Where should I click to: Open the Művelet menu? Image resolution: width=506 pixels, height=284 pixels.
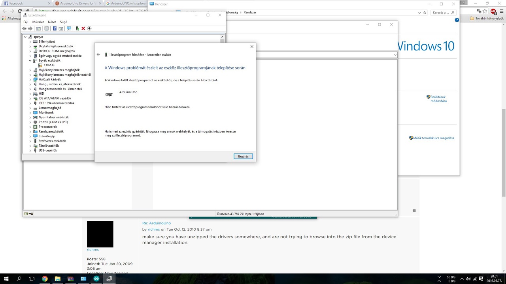(x=38, y=22)
